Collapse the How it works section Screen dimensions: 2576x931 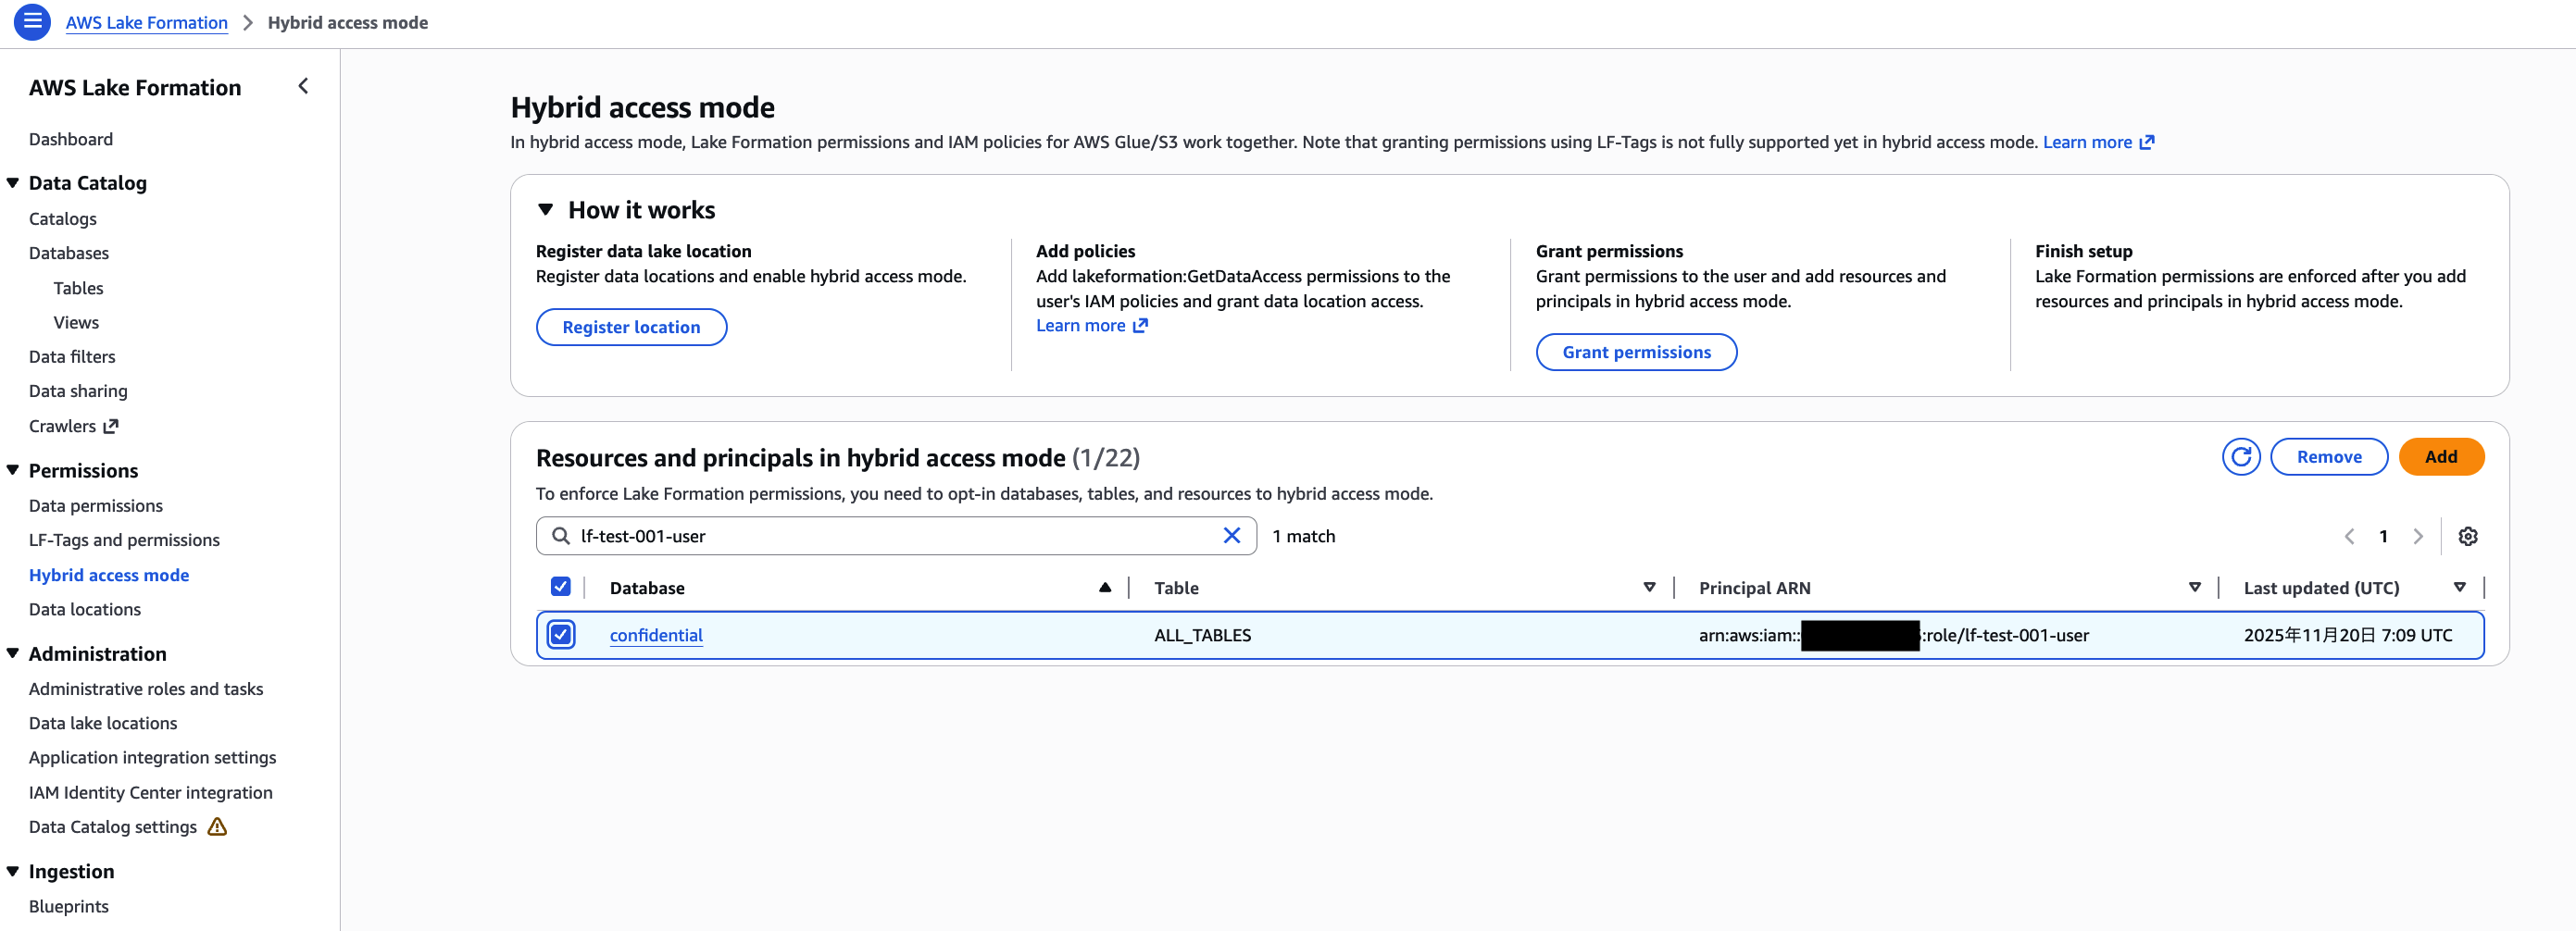pos(546,209)
